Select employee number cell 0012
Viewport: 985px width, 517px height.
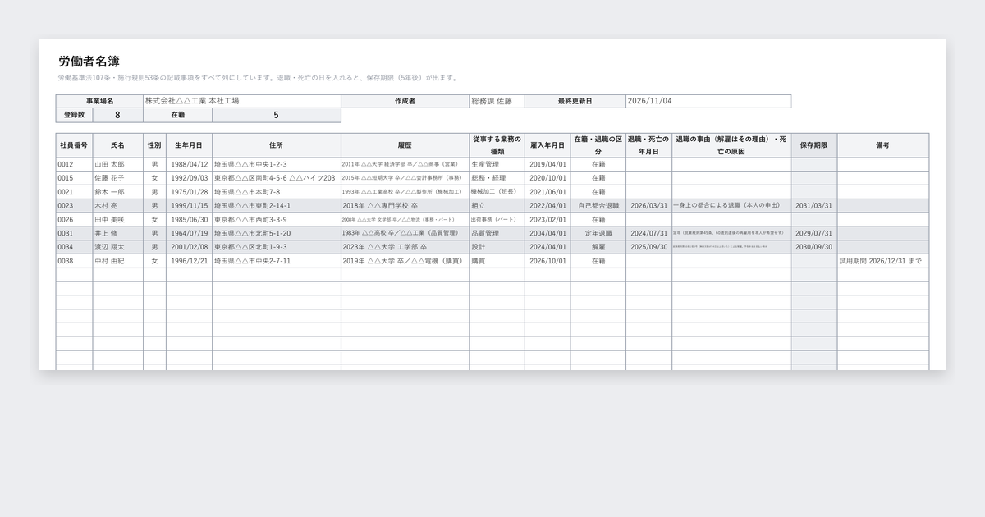74,164
